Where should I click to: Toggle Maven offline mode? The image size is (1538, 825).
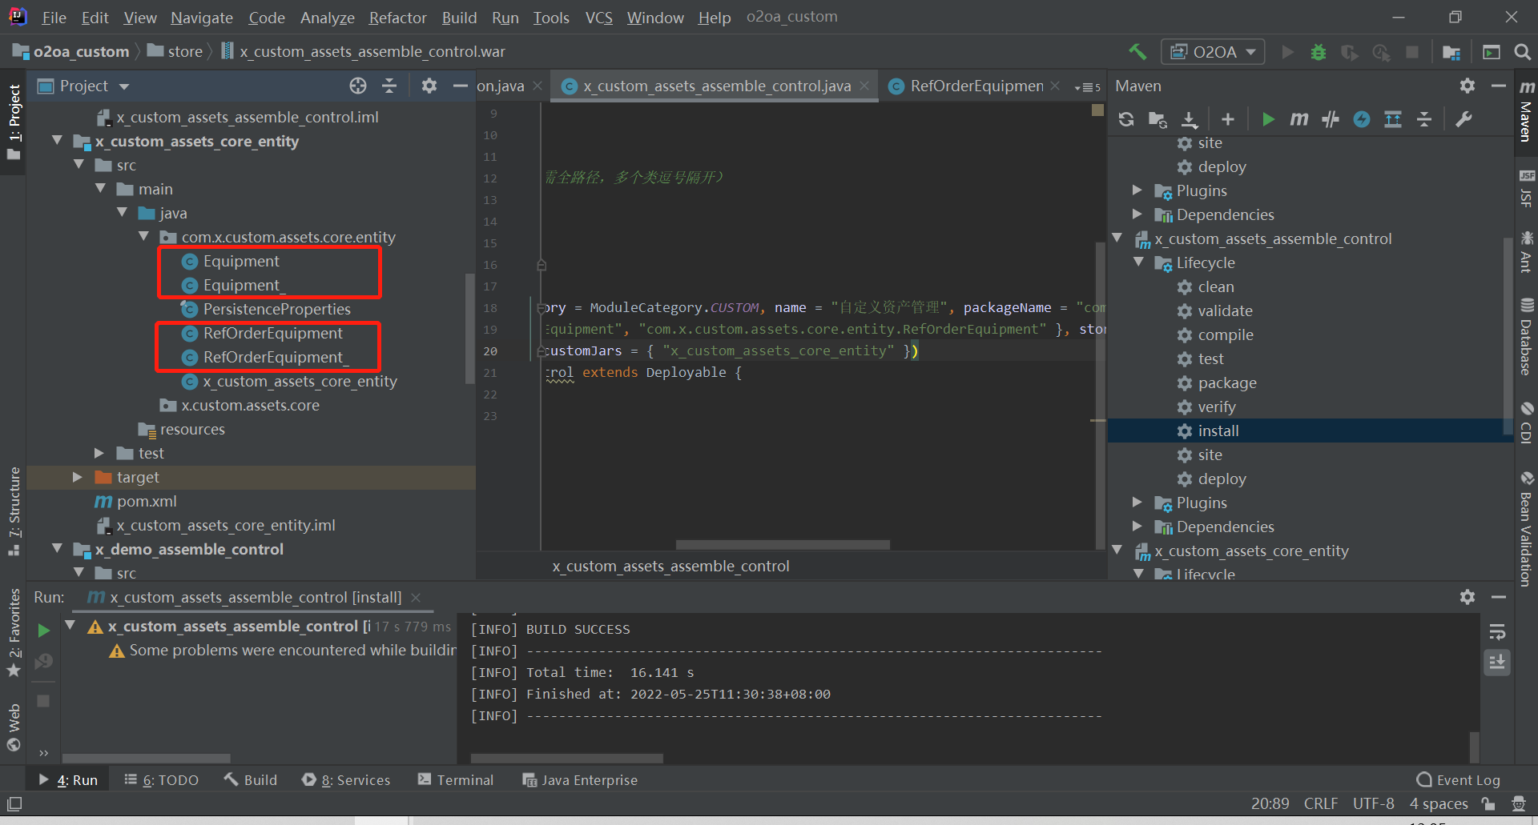point(1331,119)
